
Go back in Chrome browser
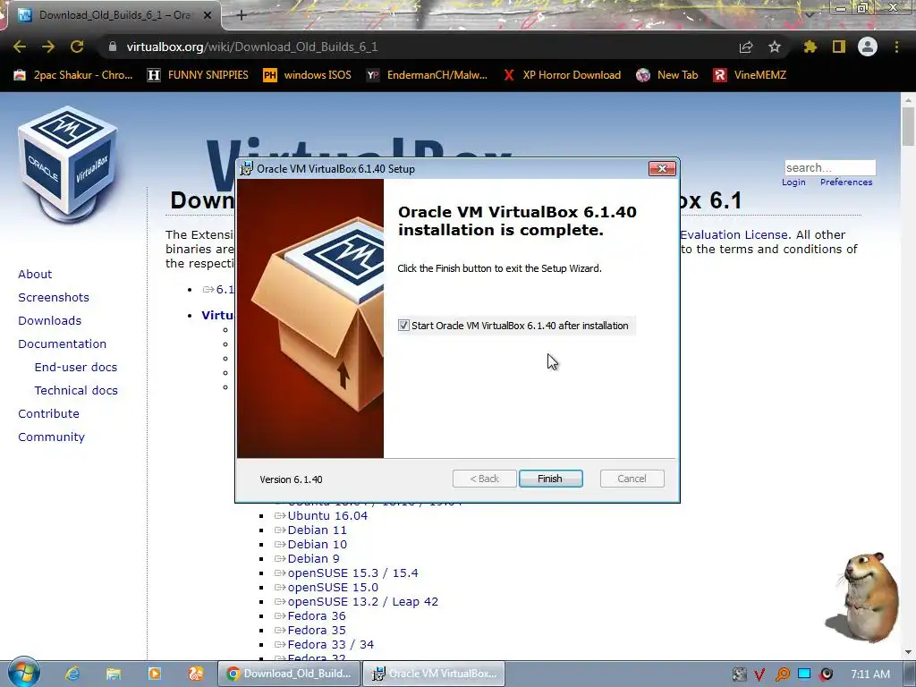click(x=20, y=47)
